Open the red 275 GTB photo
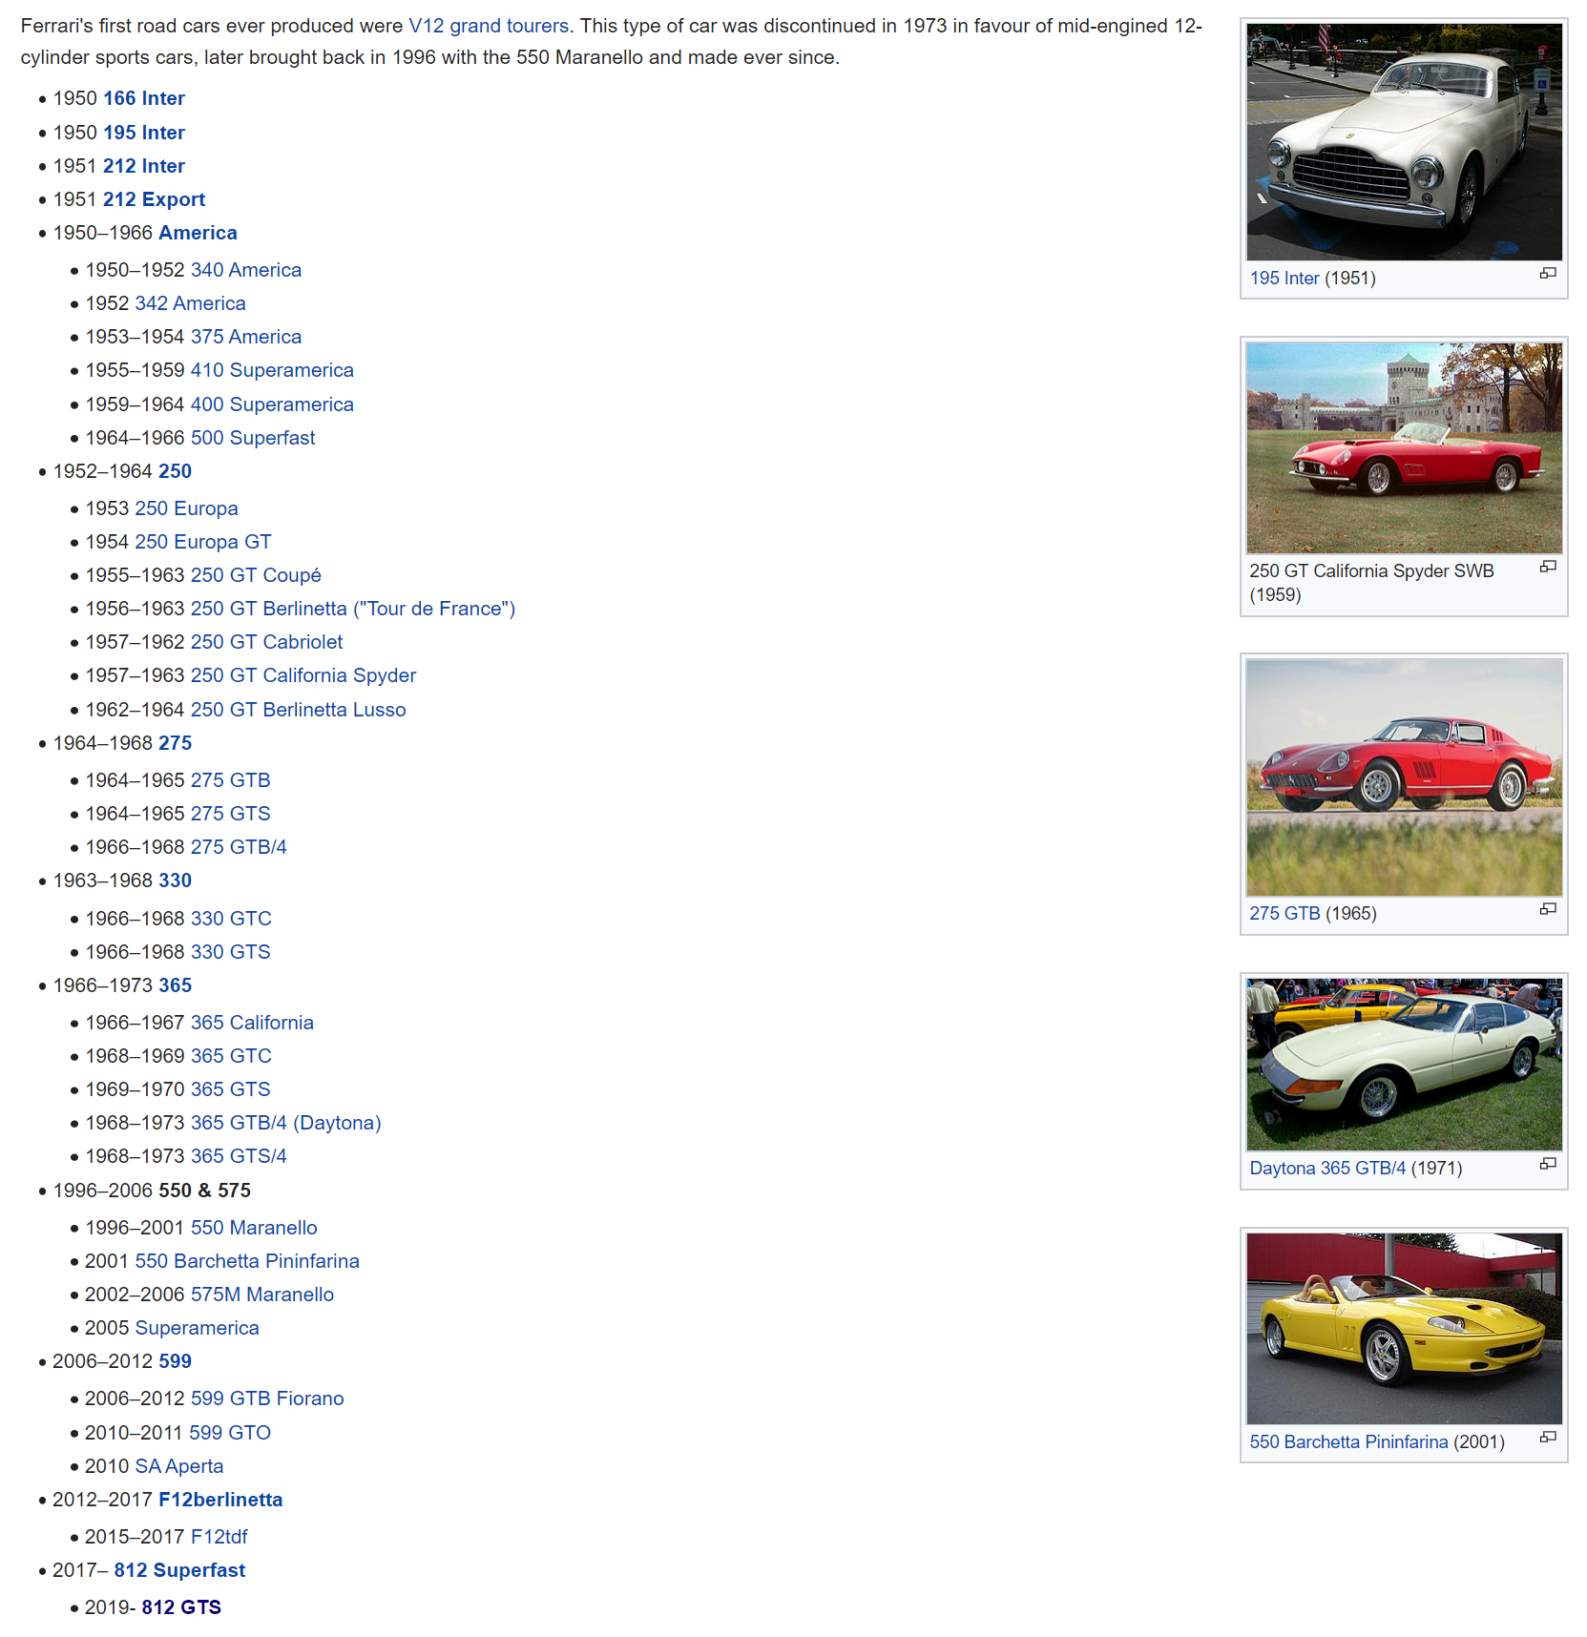The width and height of the screenshot is (1587, 1637). pyautogui.click(x=1404, y=777)
